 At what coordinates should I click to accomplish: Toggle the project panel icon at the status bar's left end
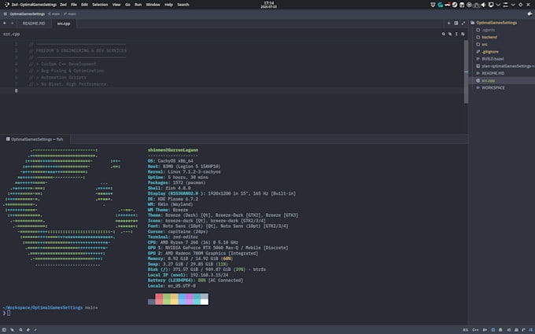5,329
